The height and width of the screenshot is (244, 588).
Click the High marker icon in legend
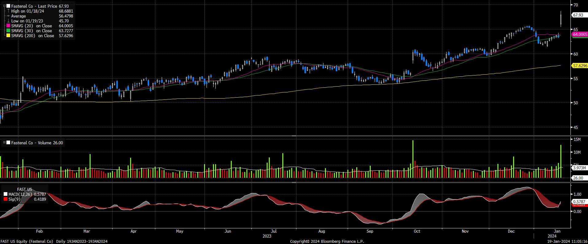click(x=8, y=11)
